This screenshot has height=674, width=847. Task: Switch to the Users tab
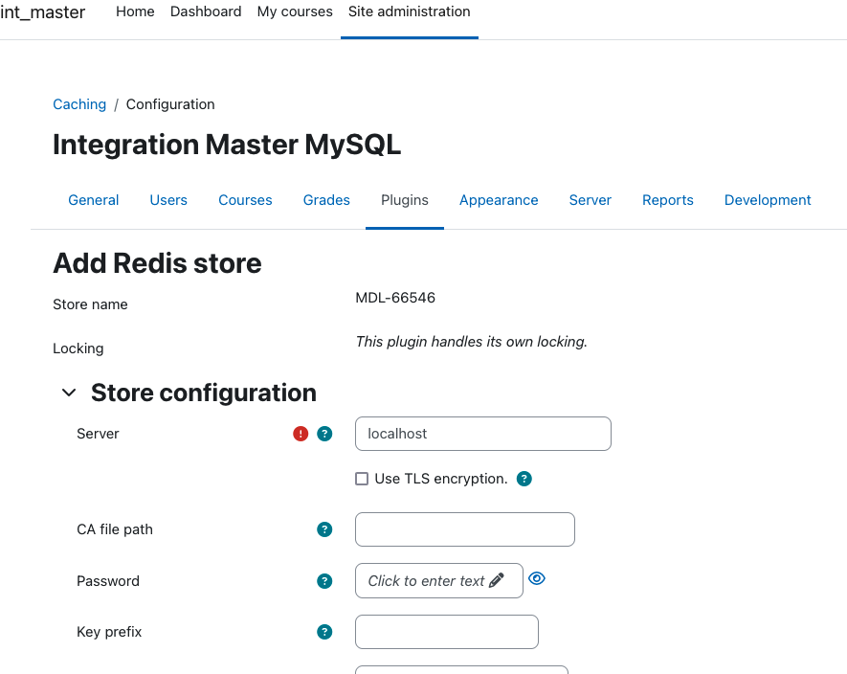pos(168,200)
